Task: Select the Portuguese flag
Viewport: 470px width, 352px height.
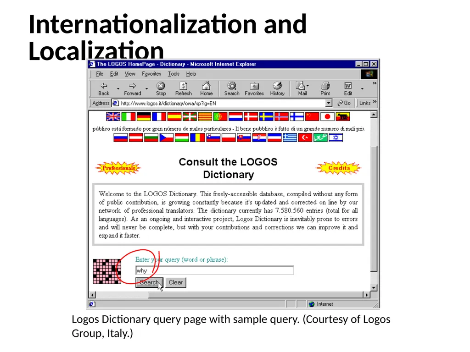Action: [x=220, y=117]
